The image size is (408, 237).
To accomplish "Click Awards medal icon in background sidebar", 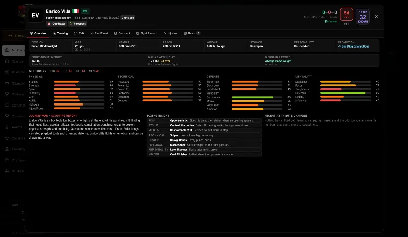I will tap(7, 127).
